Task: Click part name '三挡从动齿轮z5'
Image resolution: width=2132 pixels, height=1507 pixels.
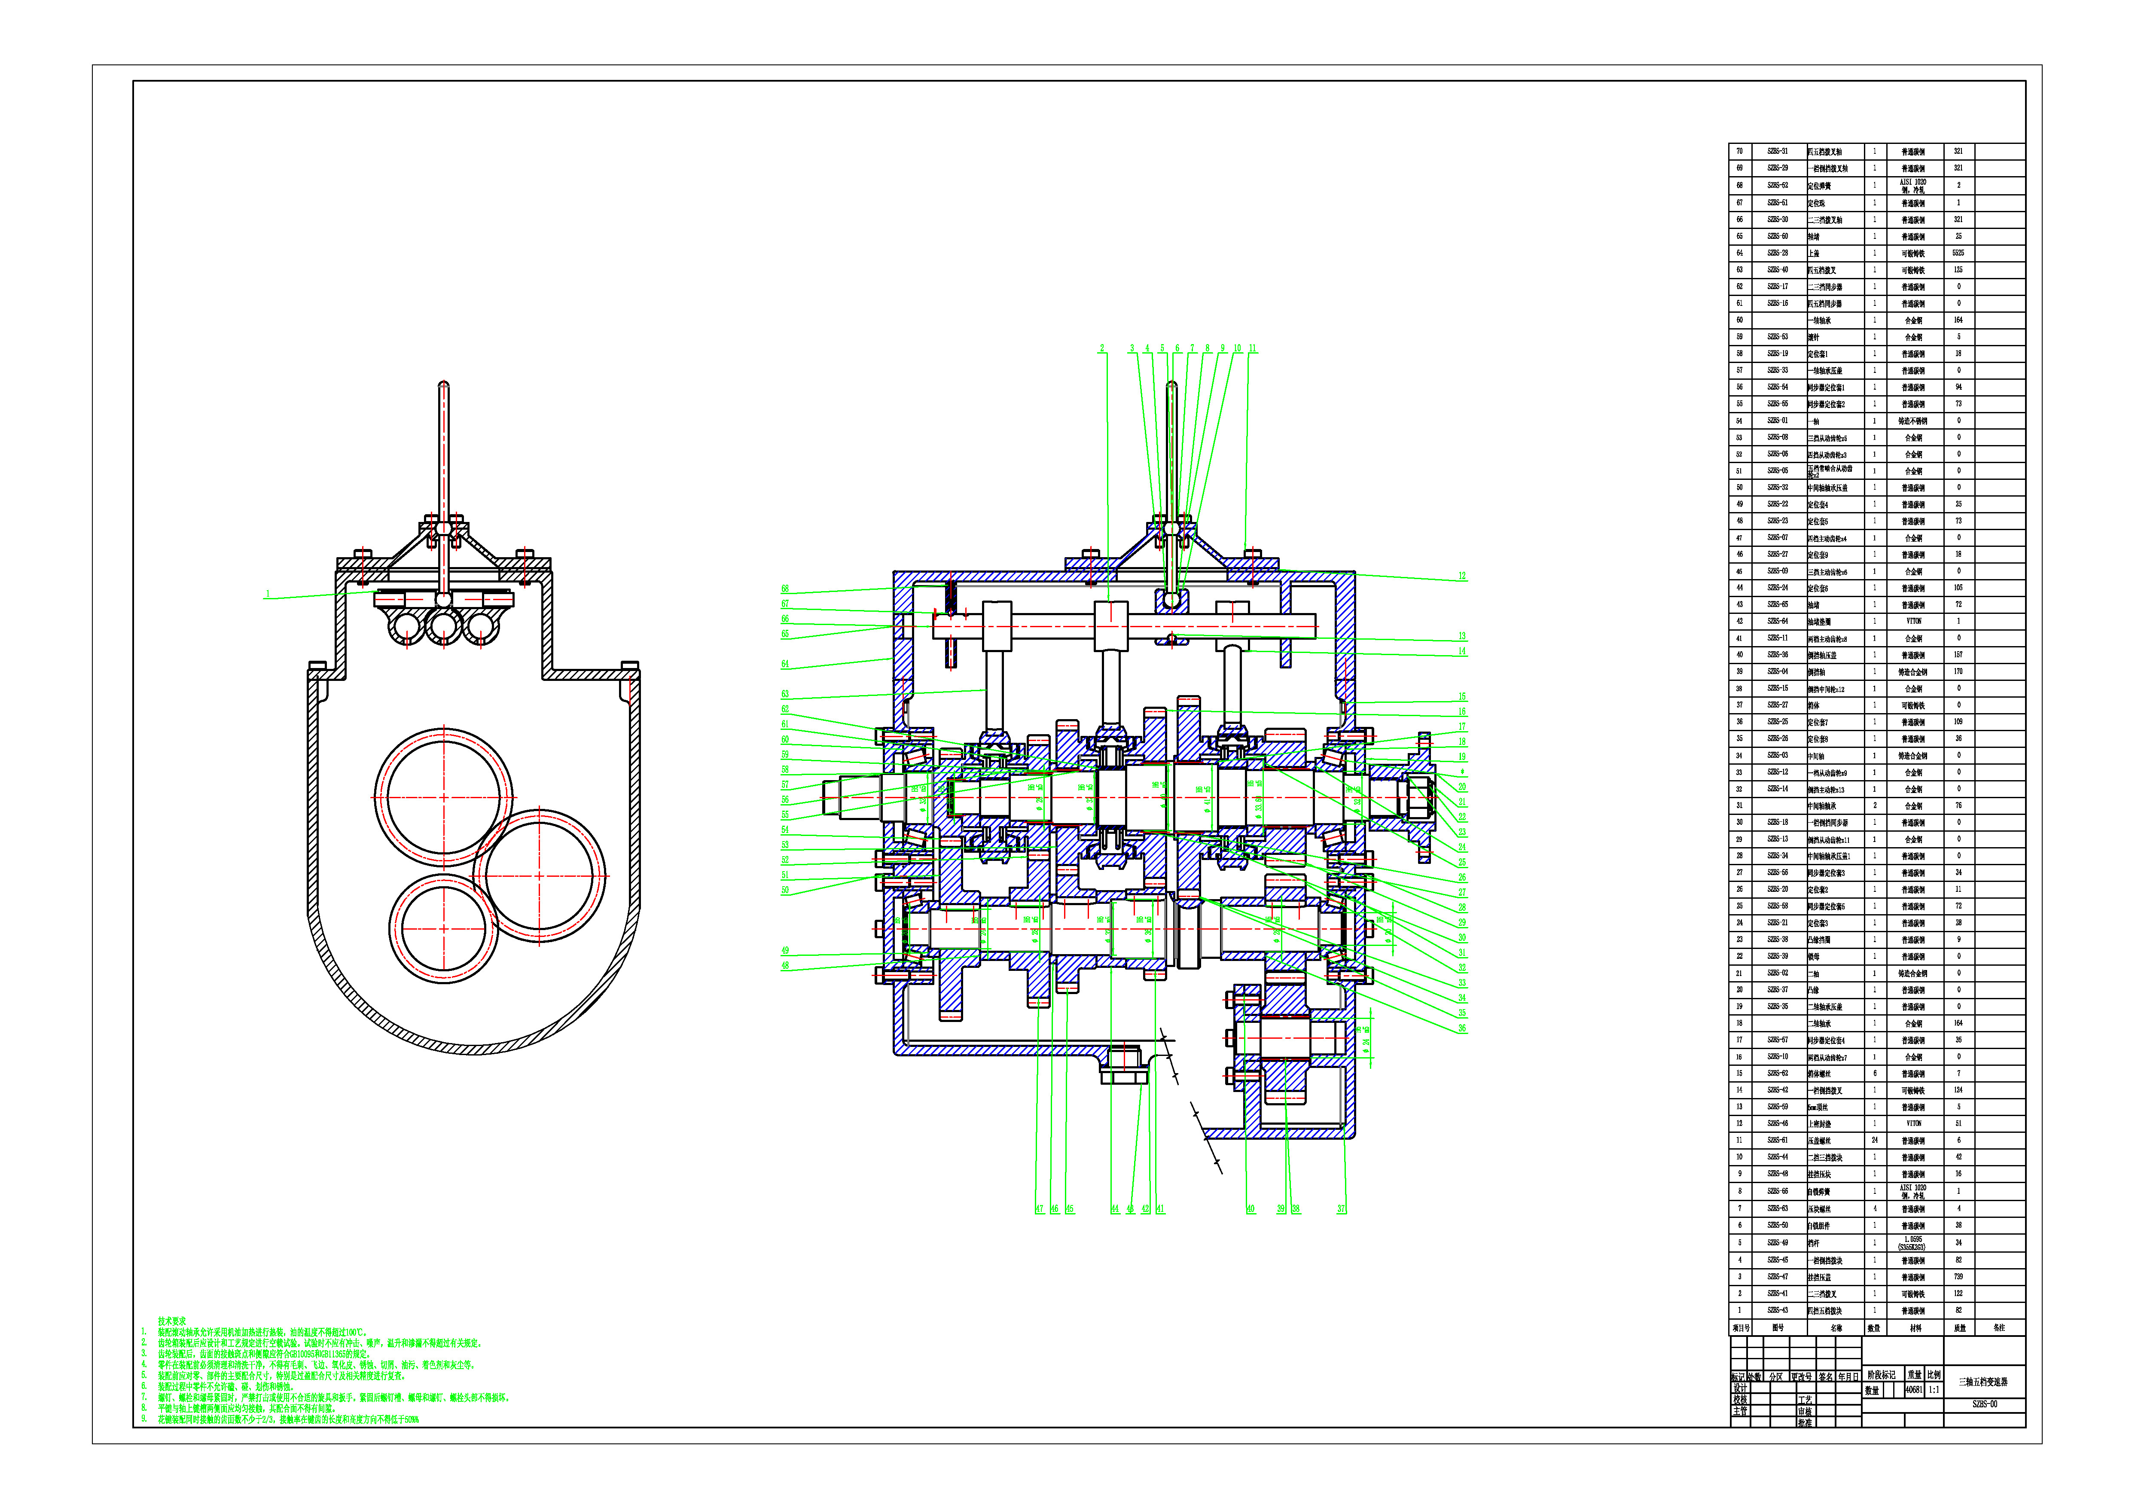Action: pos(1827,438)
